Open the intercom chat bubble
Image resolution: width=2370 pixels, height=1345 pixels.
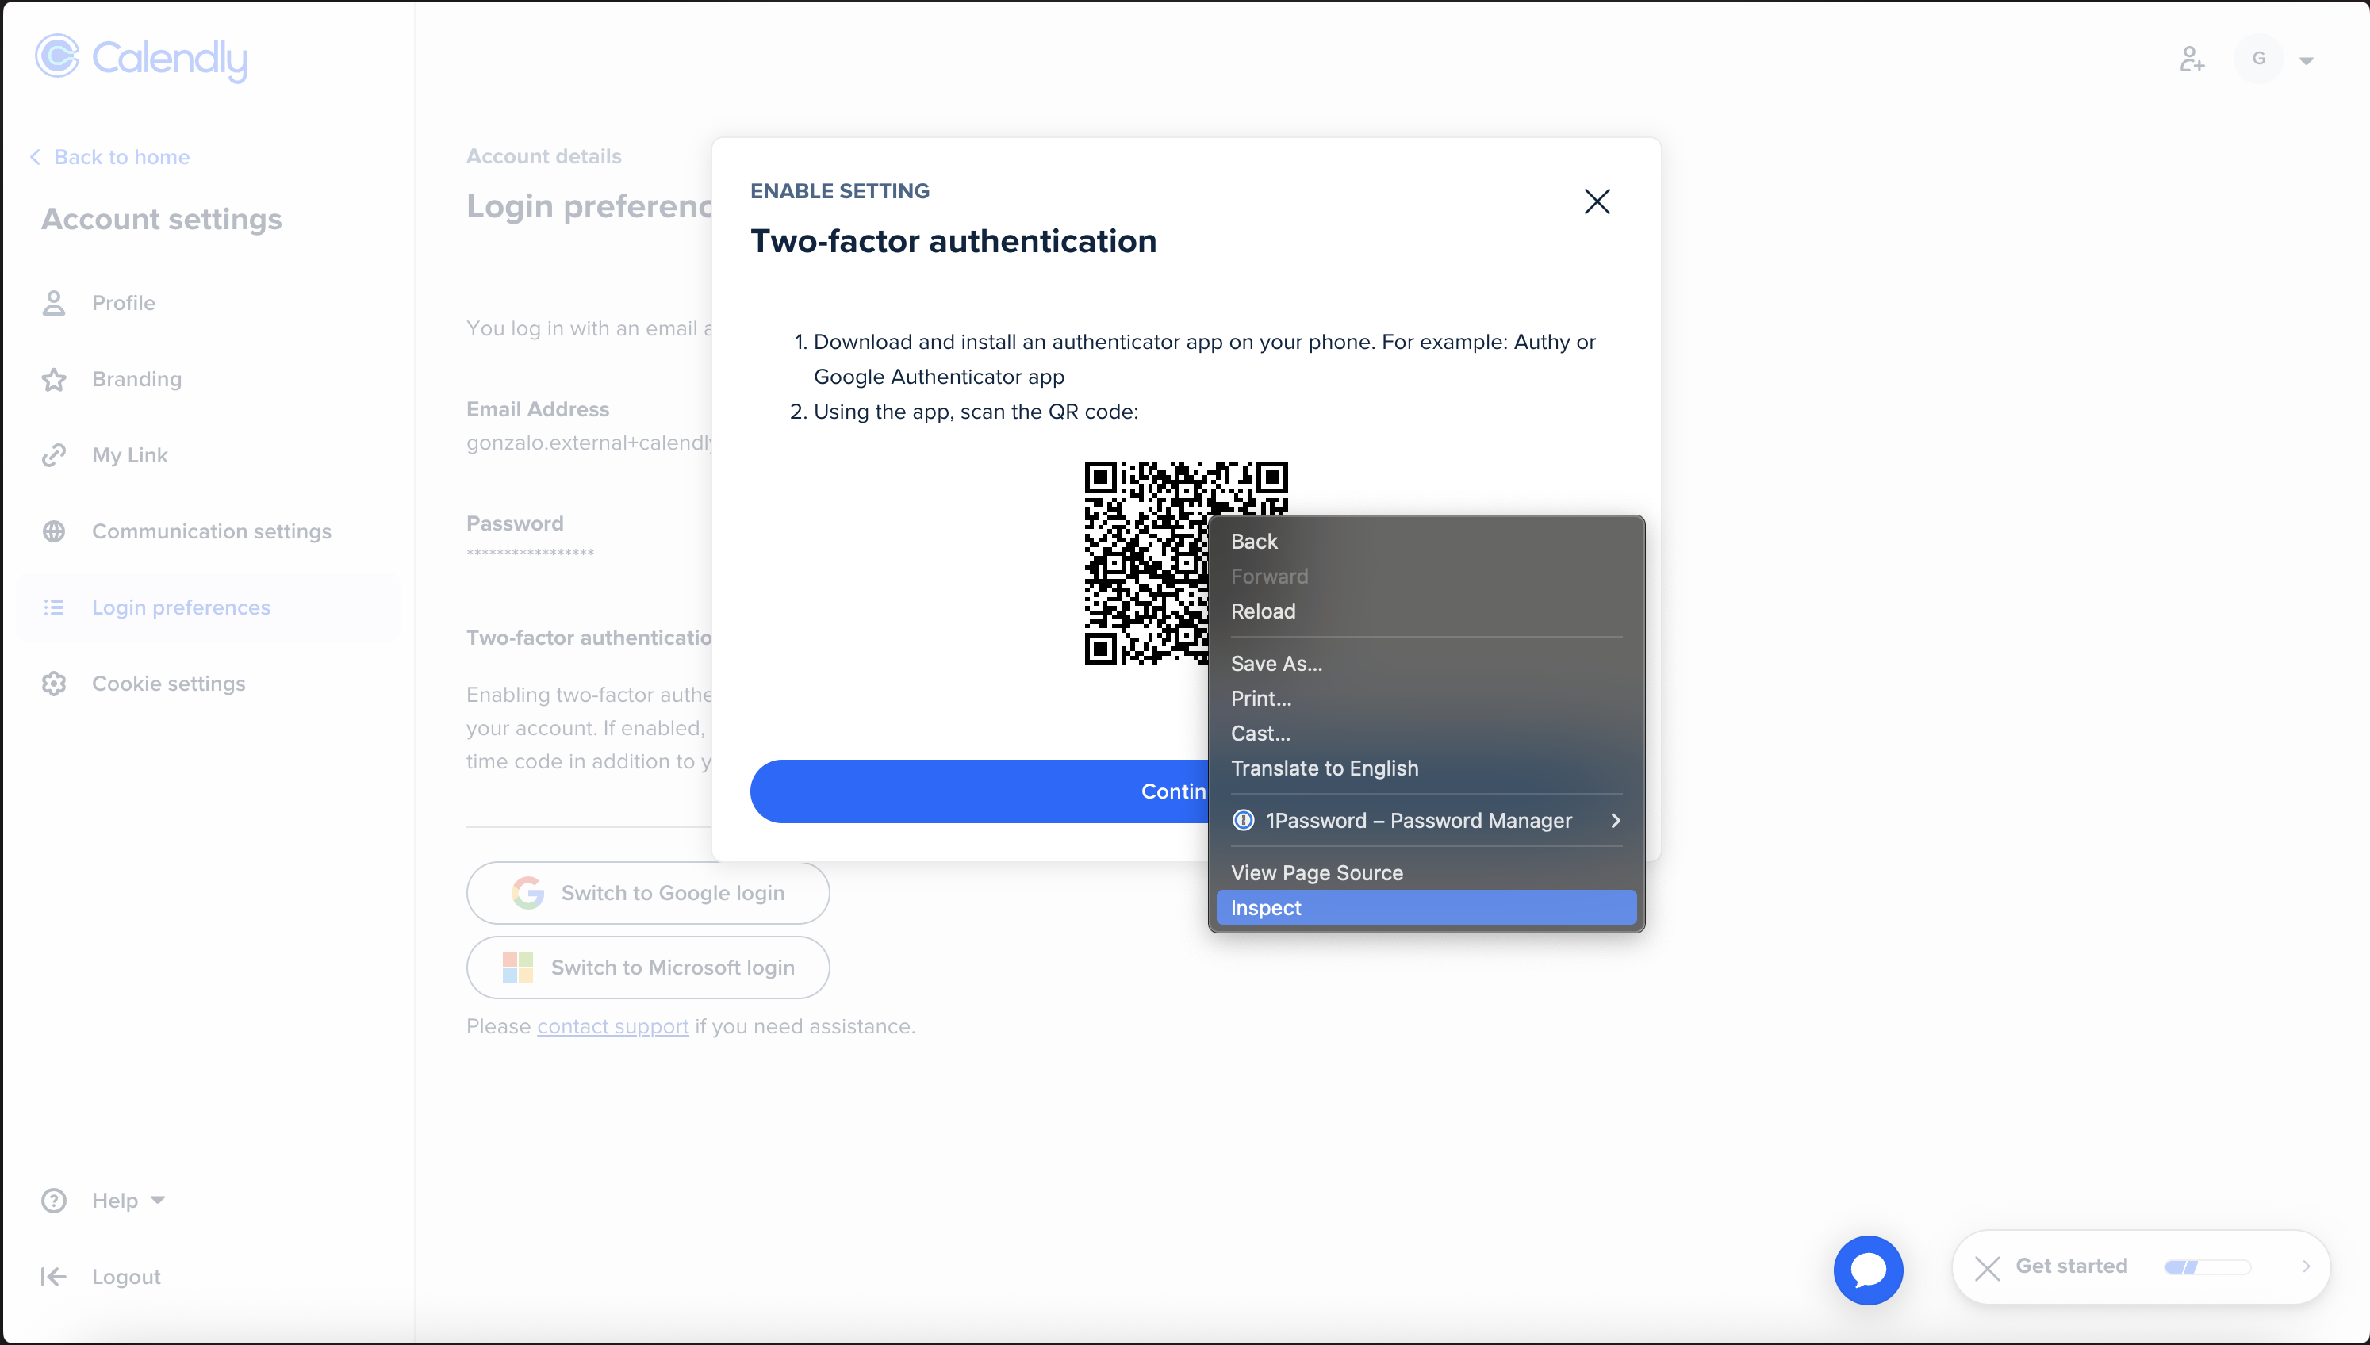click(1868, 1269)
